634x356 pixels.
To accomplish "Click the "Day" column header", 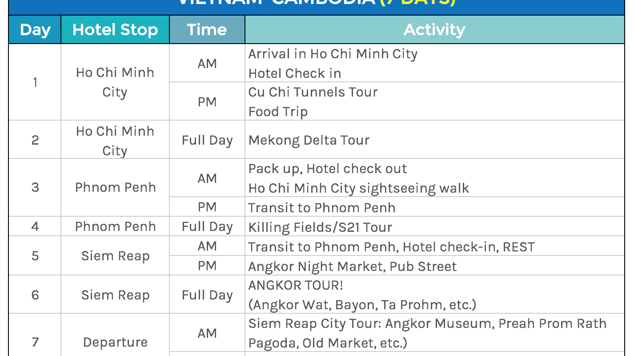I will point(35,30).
